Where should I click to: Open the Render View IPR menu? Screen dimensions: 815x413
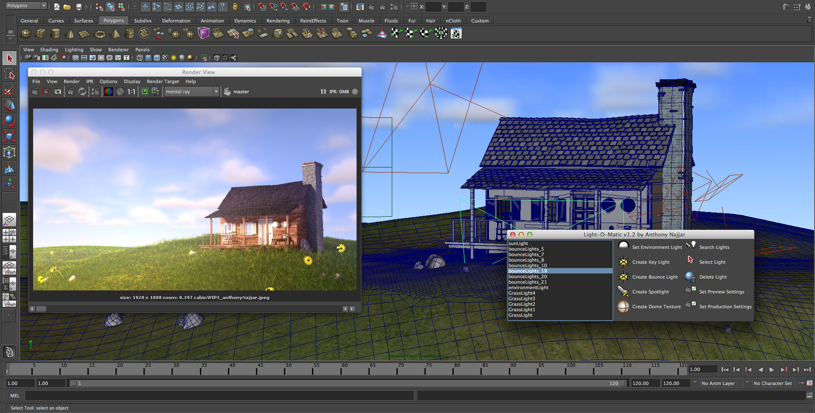click(90, 81)
